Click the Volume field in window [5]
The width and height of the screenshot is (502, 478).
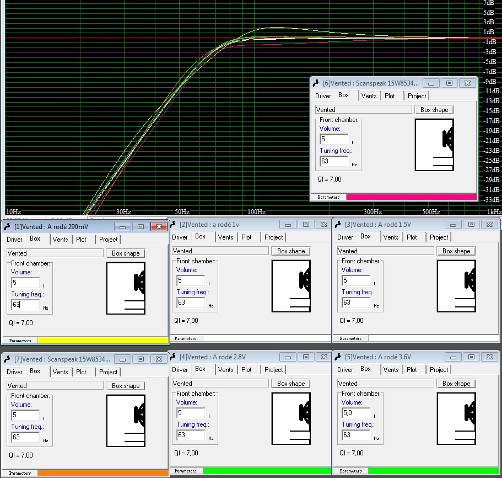356,413
